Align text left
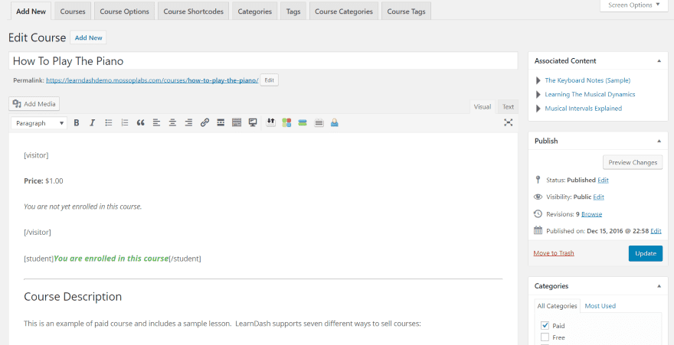674x345 pixels. (x=156, y=123)
